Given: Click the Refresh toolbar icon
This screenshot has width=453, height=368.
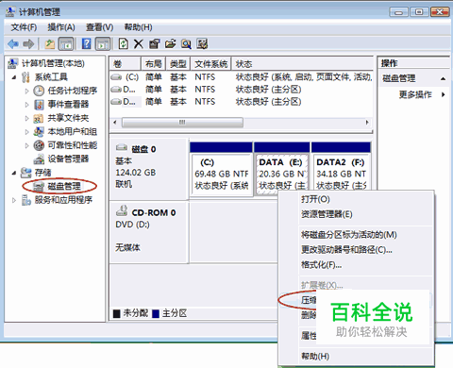Looking at the screenshot, I should point(123,43).
